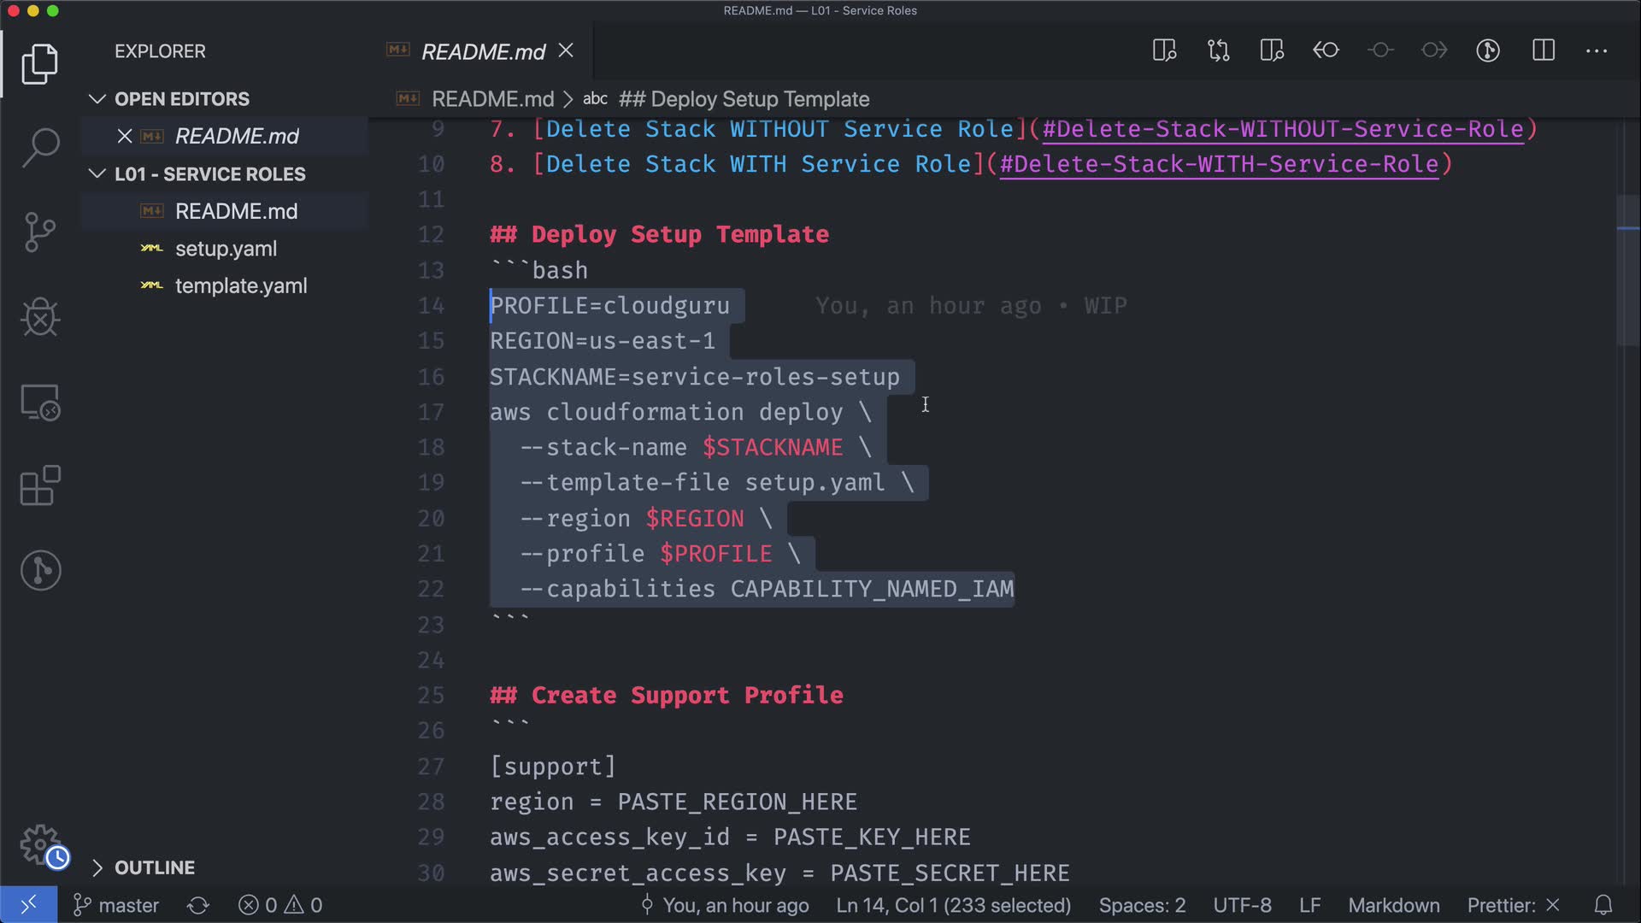The height and width of the screenshot is (923, 1641).
Task: Open errors and warnings problems indicator
Action: pyautogui.click(x=280, y=905)
